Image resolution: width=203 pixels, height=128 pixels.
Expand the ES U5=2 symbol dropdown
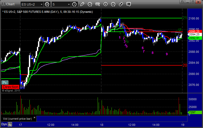point(41,4)
